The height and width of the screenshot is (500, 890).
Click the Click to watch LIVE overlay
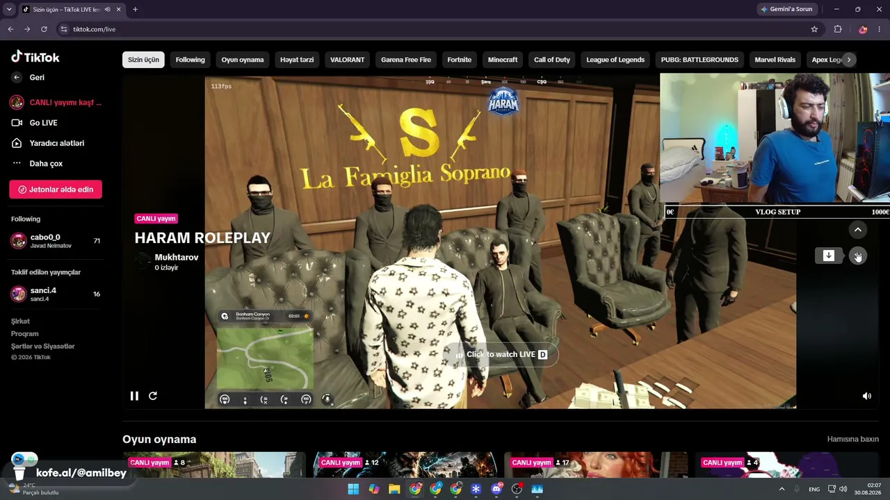501,355
